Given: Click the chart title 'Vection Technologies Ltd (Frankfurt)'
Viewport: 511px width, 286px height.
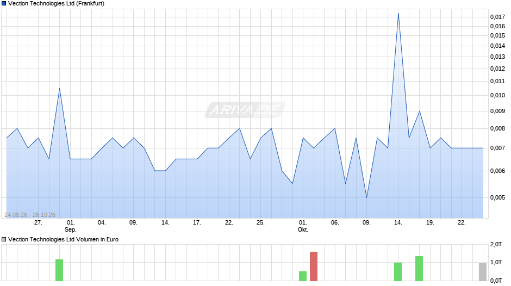Looking at the screenshot, I should point(56,4).
